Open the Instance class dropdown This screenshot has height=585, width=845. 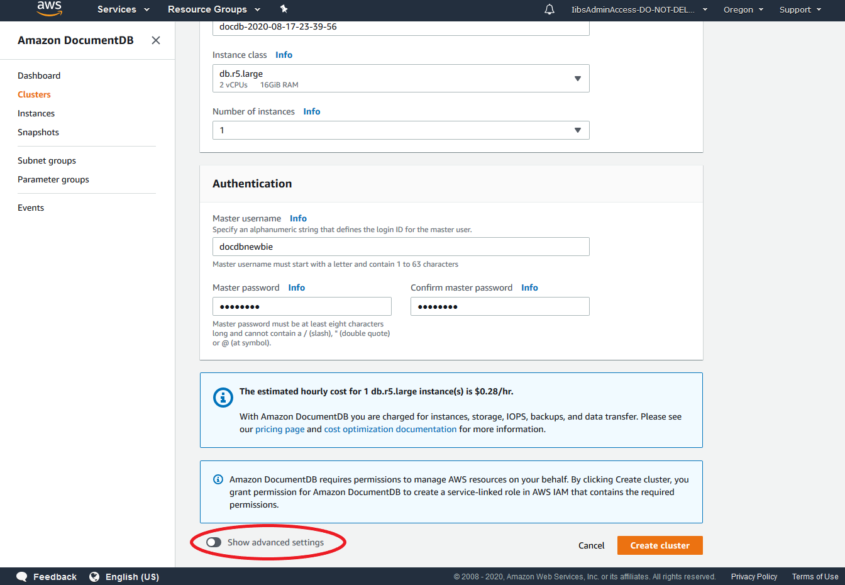[x=577, y=78]
